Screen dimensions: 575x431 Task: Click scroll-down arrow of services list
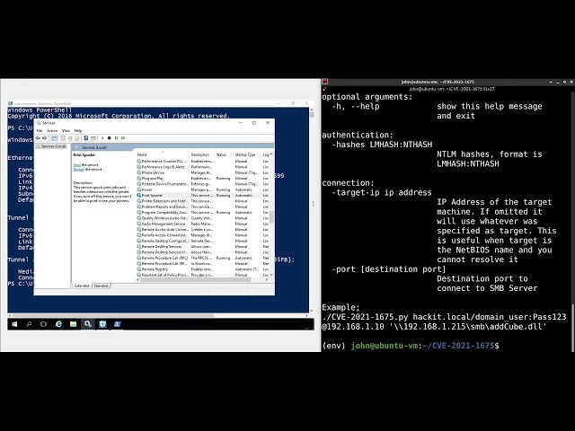tap(271, 275)
